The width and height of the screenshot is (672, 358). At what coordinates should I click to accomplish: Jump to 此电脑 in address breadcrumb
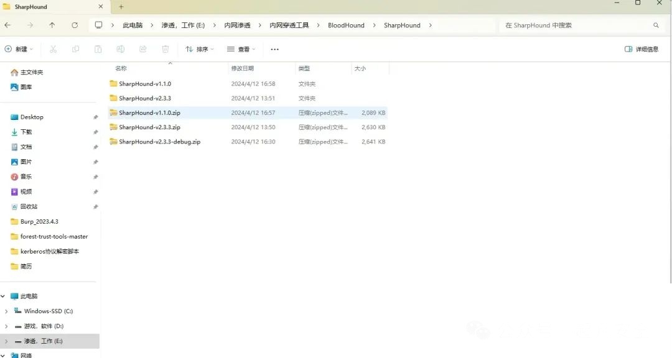tap(133, 25)
